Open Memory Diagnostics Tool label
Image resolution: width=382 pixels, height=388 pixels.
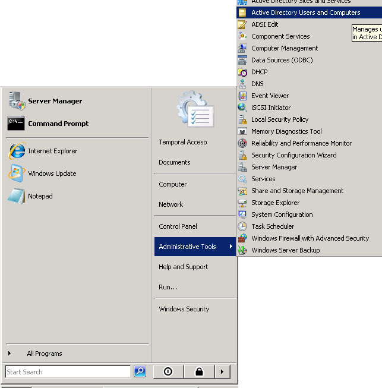click(286, 131)
